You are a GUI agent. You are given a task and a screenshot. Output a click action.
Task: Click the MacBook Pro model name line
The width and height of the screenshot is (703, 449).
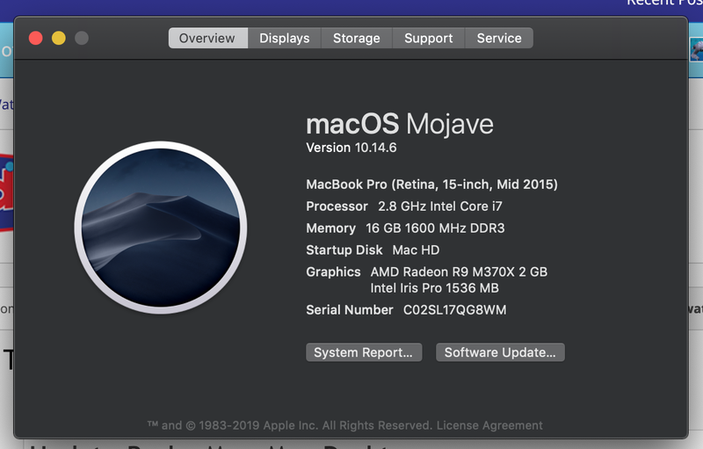pyautogui.click(x=431, y=185)
